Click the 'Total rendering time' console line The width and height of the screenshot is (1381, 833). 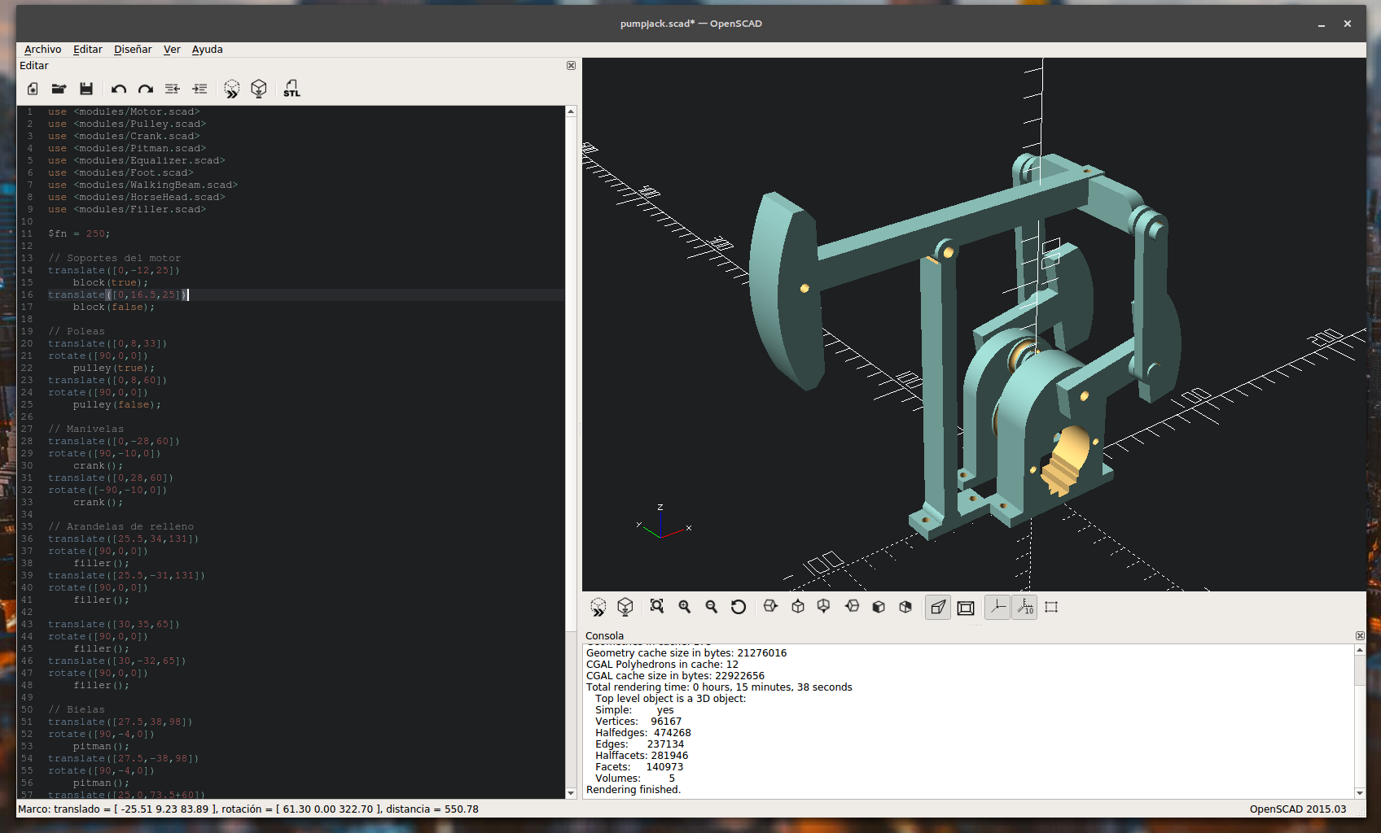point(719,687)
